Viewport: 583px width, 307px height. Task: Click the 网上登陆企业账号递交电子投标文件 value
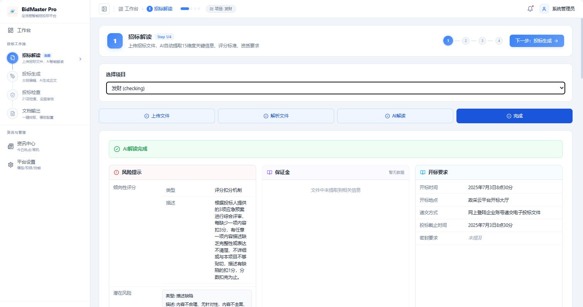[x=504, y=213]
